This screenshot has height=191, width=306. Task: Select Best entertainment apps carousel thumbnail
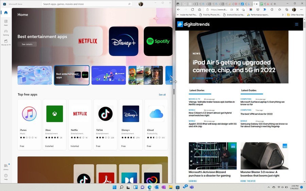tap(72, 75)
